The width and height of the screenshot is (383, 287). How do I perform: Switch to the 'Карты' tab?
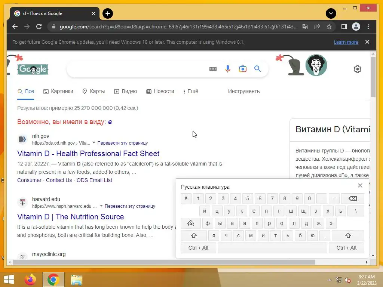(94, 91)
